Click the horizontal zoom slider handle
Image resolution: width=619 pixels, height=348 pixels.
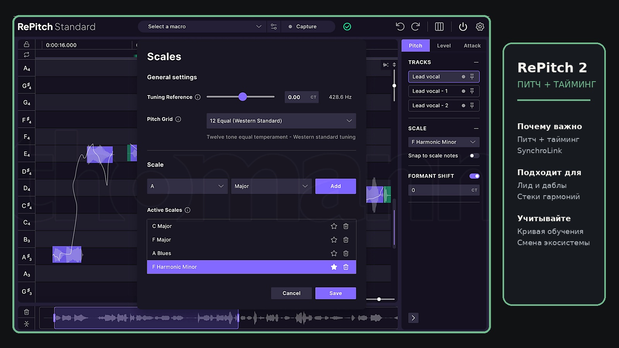point(379,299)
